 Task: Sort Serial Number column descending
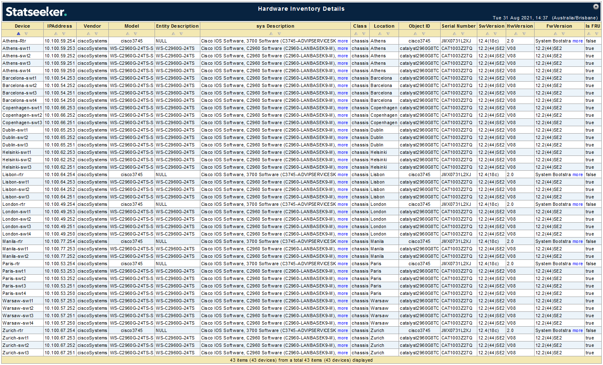click(463, 34)
